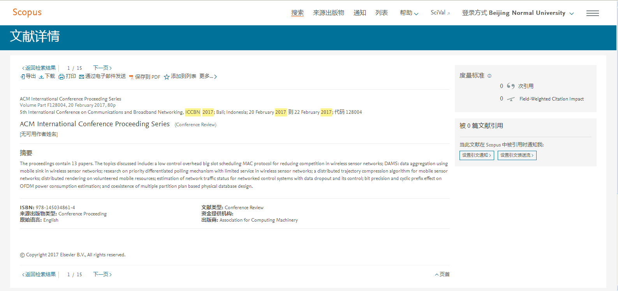618x291 pixels.
Task: Click the 次引用 citation quote icon
Action: 511,86
